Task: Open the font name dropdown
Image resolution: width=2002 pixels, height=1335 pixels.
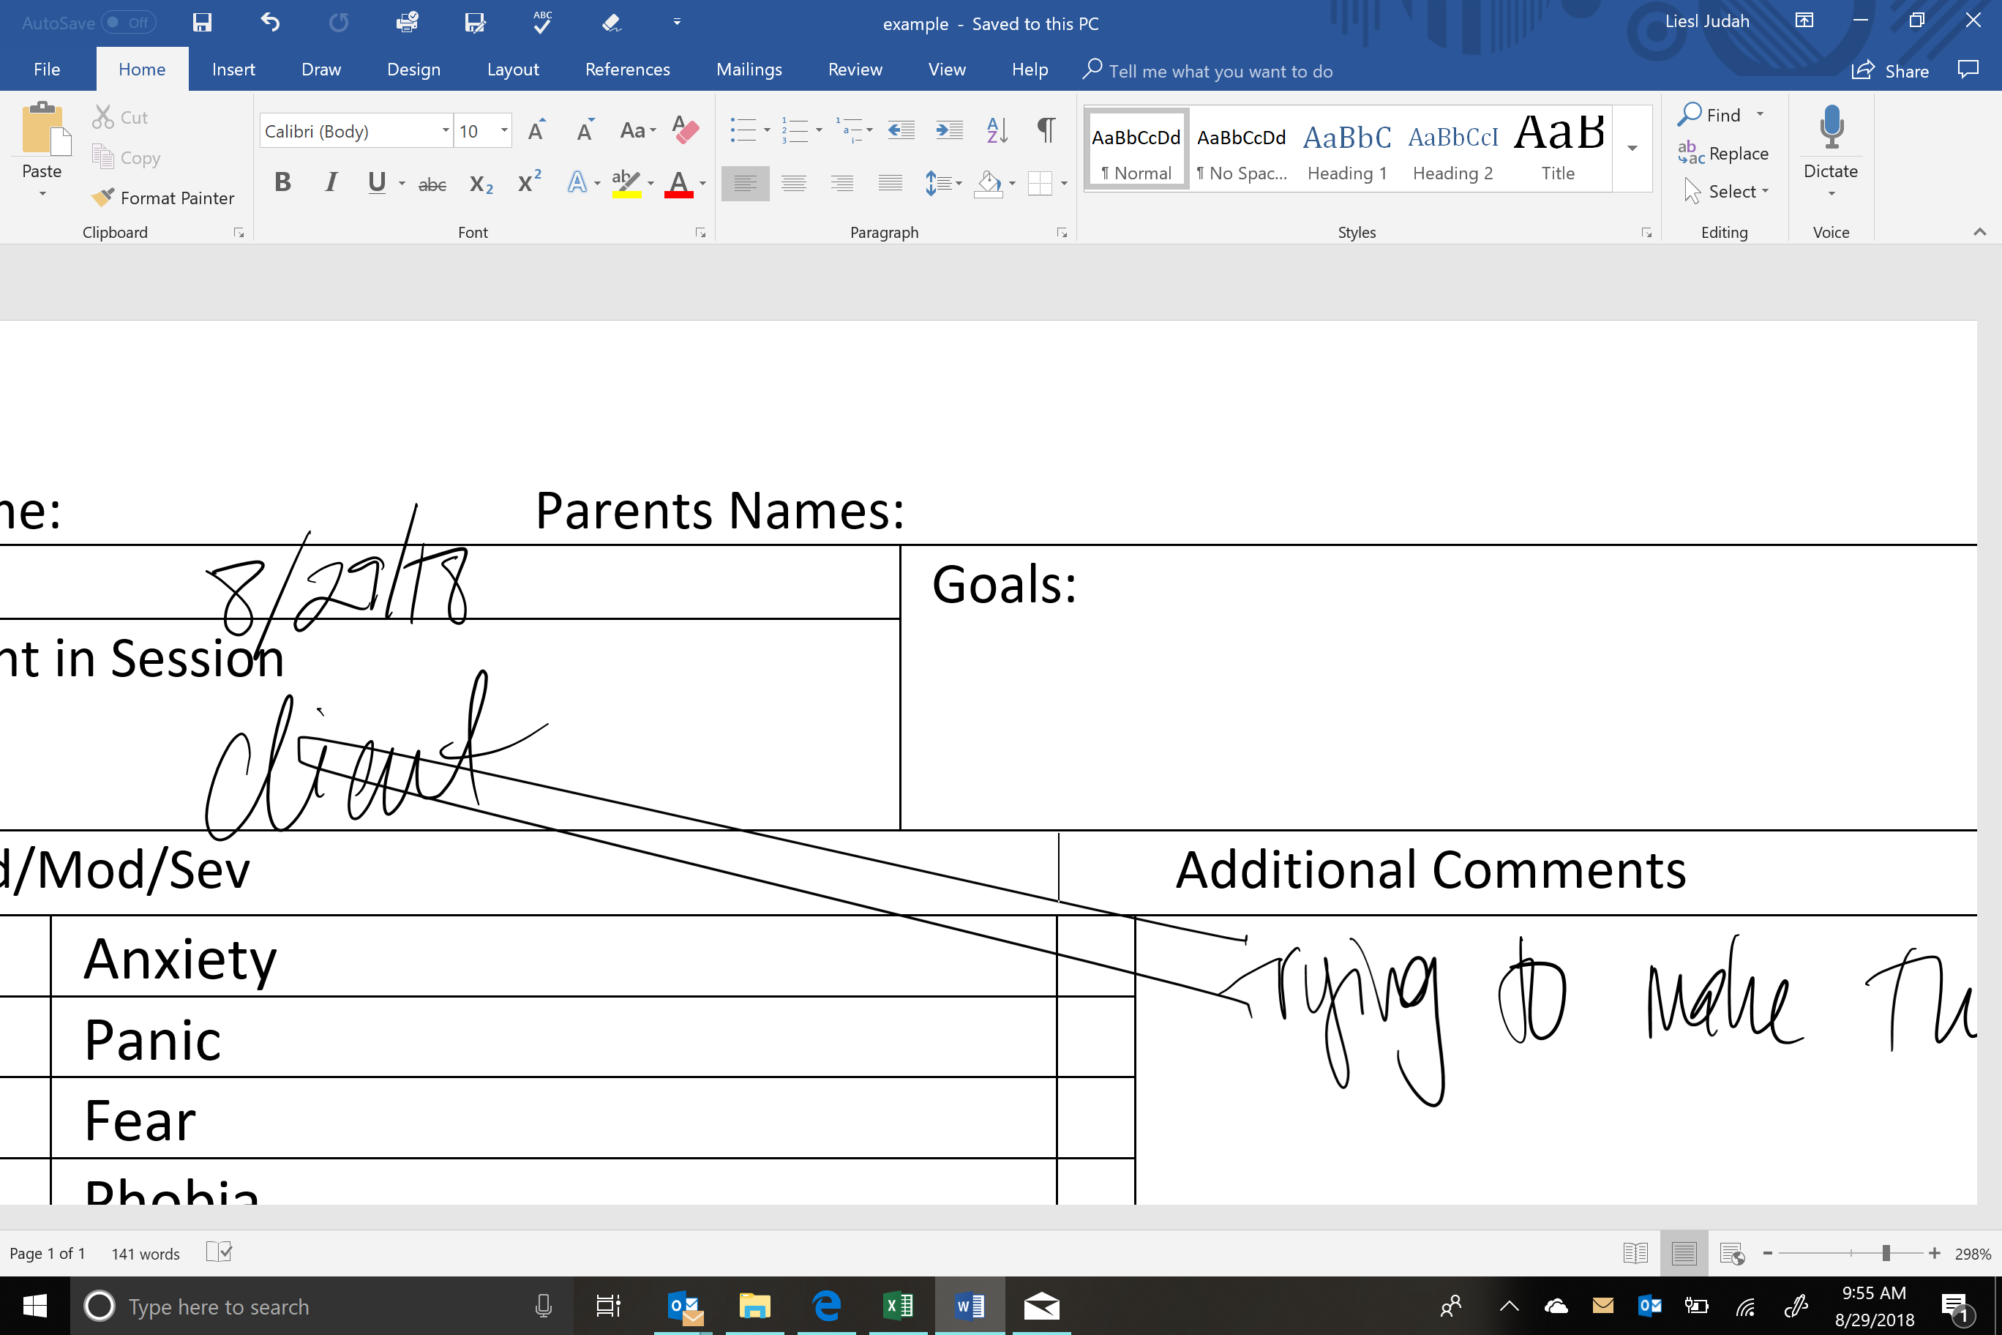Action: click(x=444, y=130)
